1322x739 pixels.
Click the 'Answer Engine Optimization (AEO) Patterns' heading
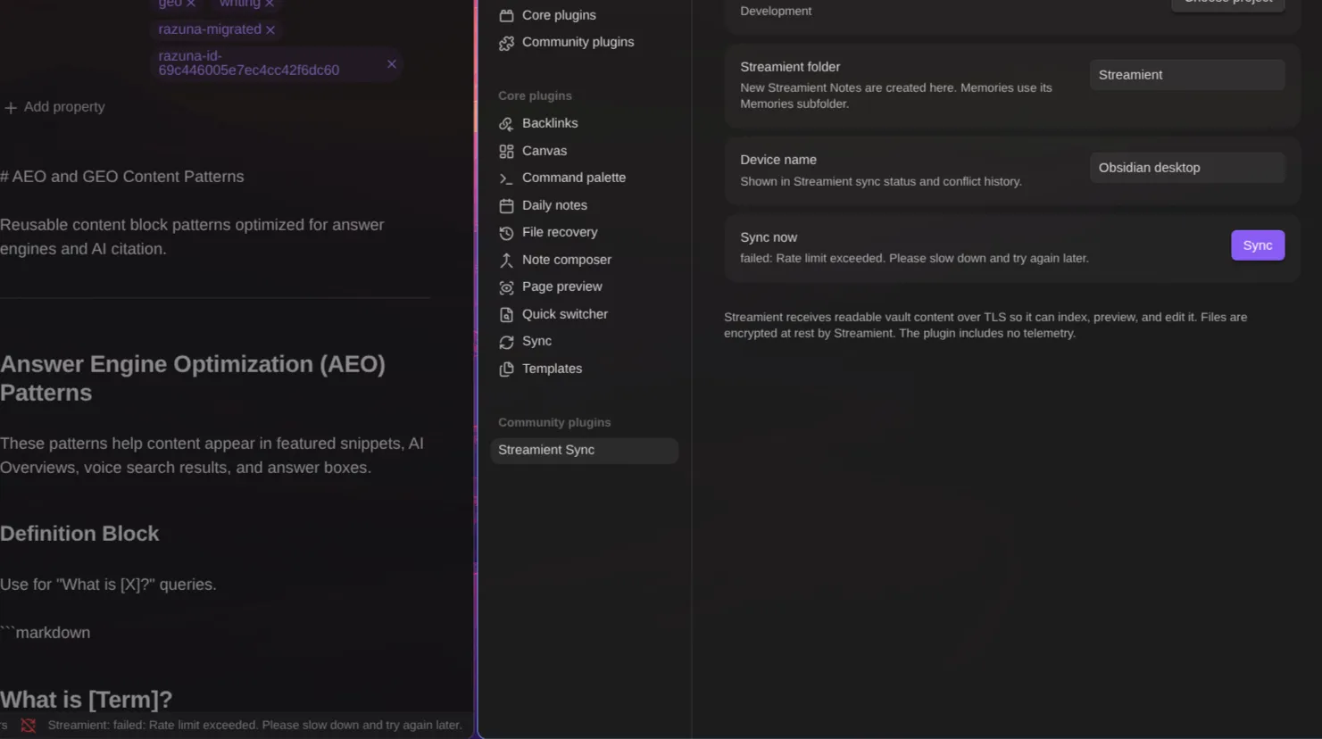coord(193,378)
